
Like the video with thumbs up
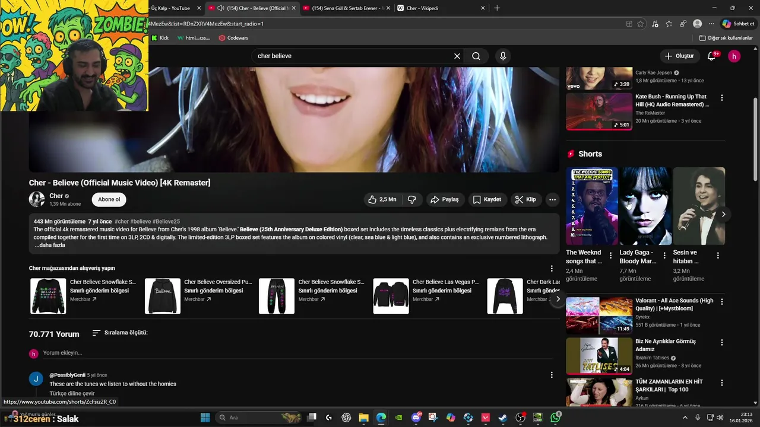click(x=382, y=199)
